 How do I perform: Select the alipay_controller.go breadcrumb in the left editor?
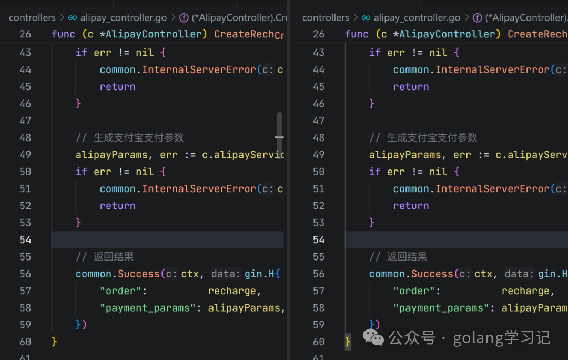(124, 17)
